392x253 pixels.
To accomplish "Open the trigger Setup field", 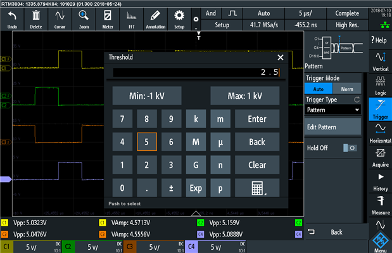I will 222,25.
